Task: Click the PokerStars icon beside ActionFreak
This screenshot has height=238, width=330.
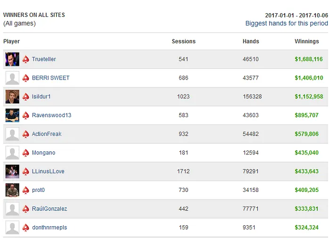Action: tap(26, 134)
